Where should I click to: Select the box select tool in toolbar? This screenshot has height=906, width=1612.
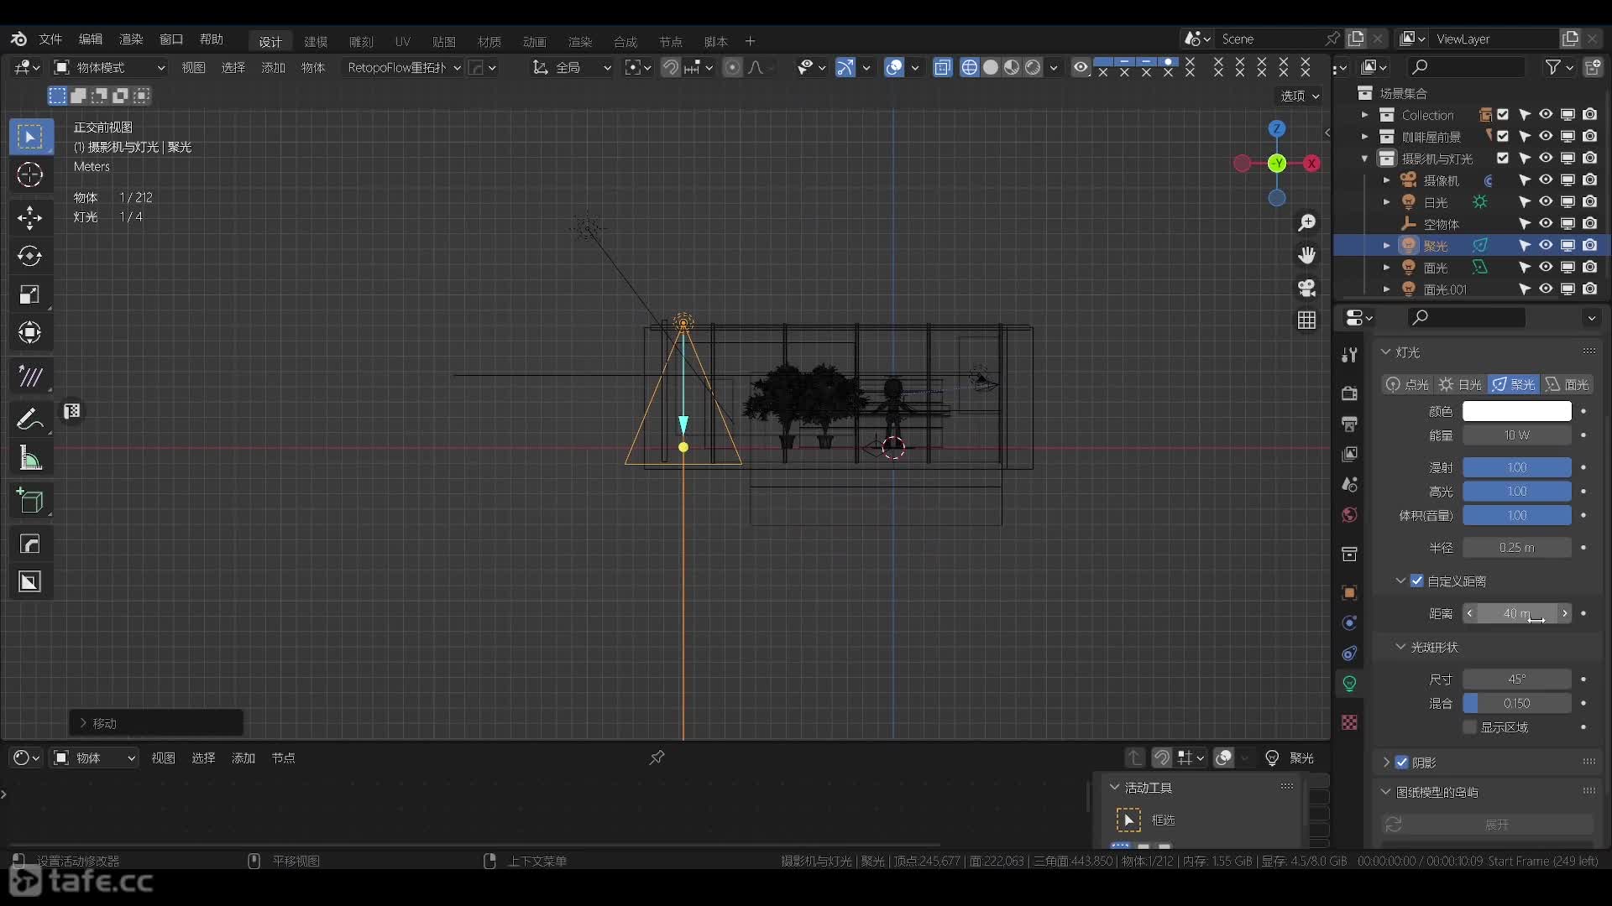[x=30, y=137]
